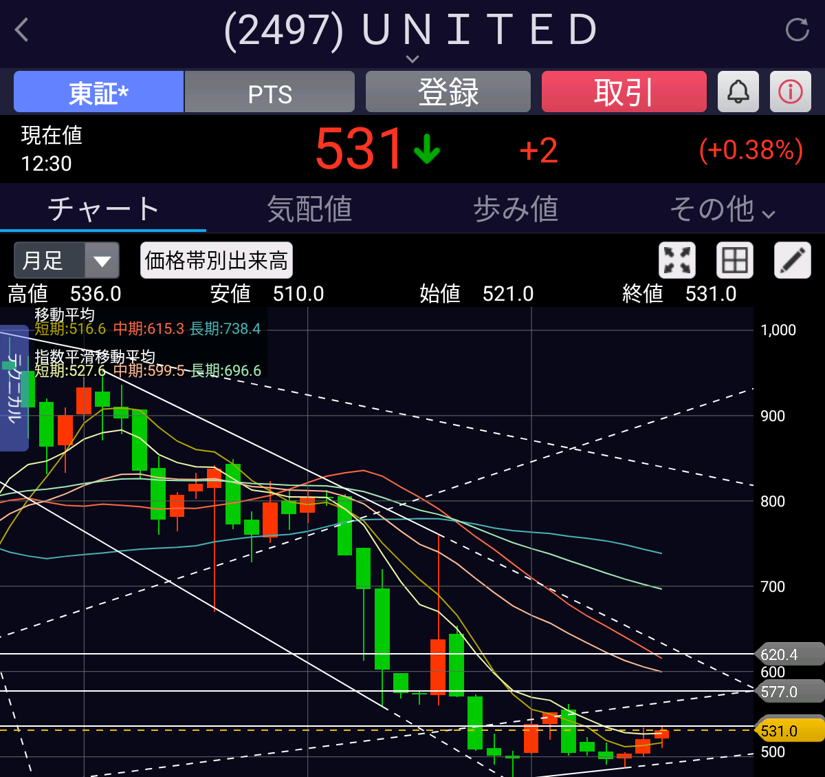Select the 東証* market toggle
The height and width of the screenshot is (777, 825).
click(98, 92)
